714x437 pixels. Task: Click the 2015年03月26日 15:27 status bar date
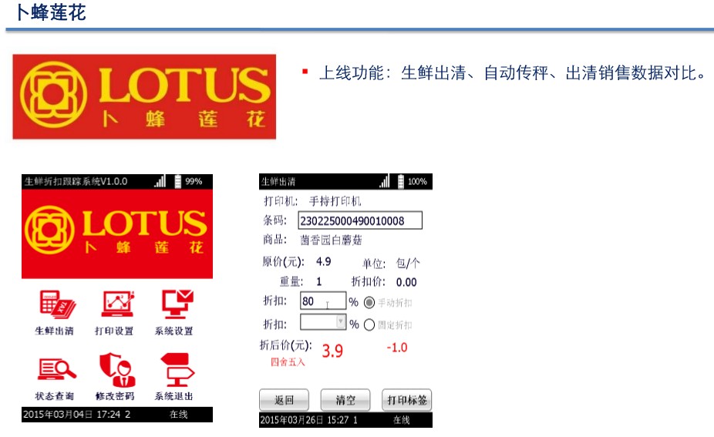[304, 420]
